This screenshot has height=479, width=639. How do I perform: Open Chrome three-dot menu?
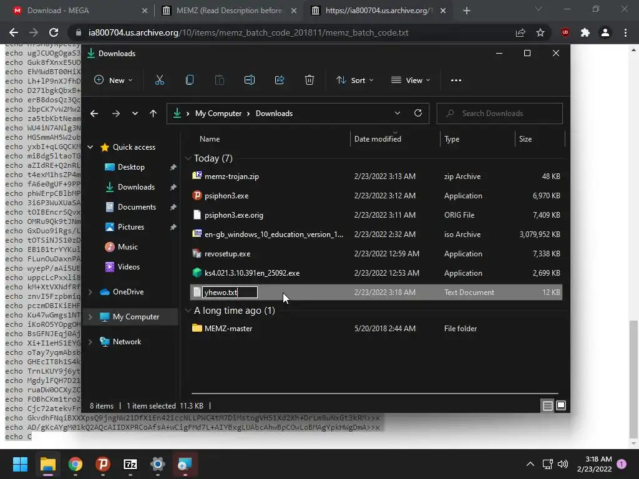click(625, 32)
